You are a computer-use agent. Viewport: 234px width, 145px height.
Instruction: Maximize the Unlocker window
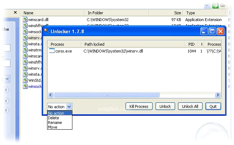pyautogui.click(x=212, y=31)
